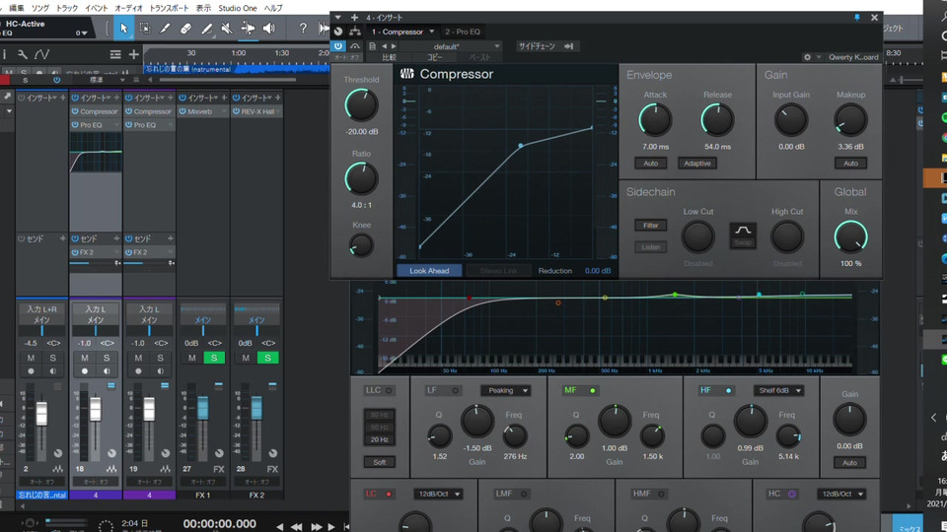Select the Bend tool
The width and height of the screenshot is (947, 532).
(x=248, y=29)
